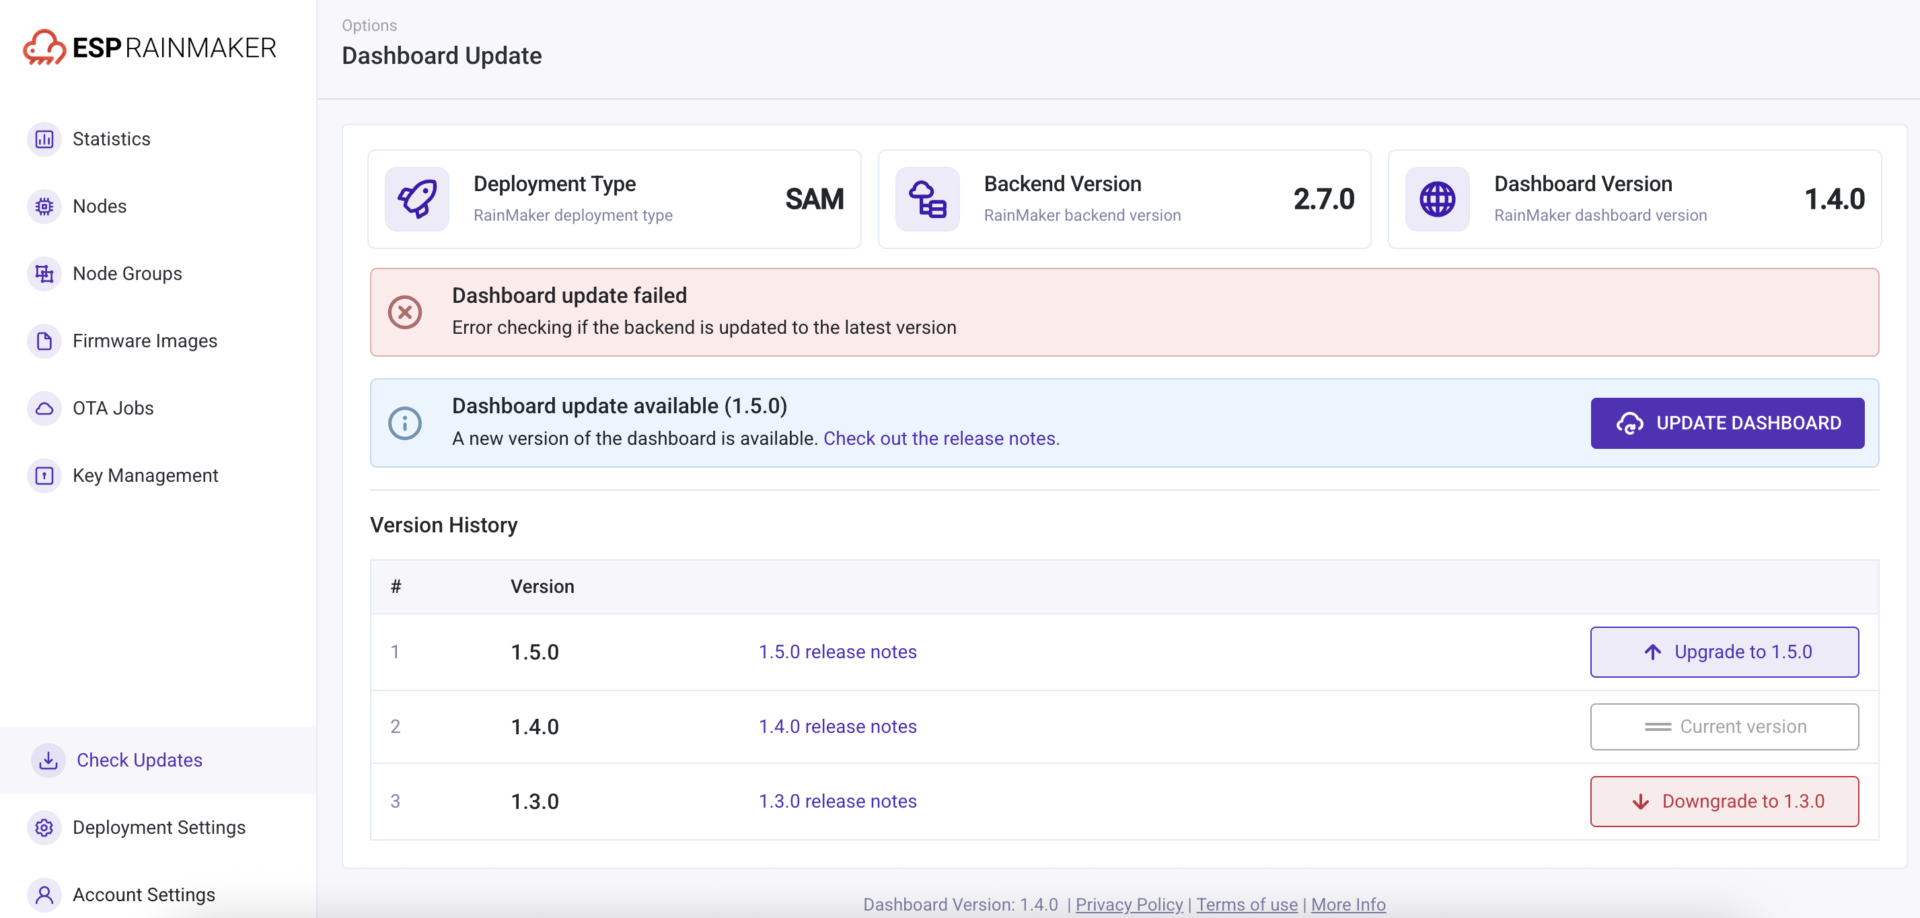The image size is (1920, 918).
Task: Click the Node Groups icon
Action: tap(44, 274)
